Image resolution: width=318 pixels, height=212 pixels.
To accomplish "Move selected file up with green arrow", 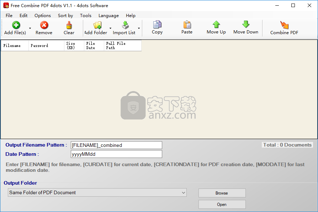I will tap(216, 24).
